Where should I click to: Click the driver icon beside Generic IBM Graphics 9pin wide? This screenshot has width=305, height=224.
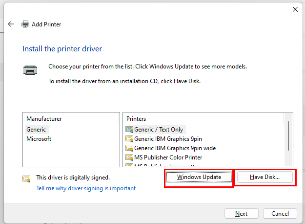point(129,148)
